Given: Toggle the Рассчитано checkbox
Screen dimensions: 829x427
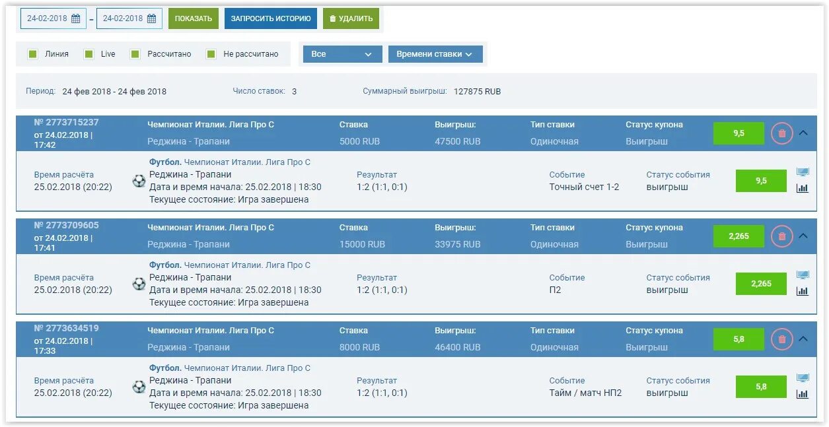Looking at the screenshot, I should 135,54.
